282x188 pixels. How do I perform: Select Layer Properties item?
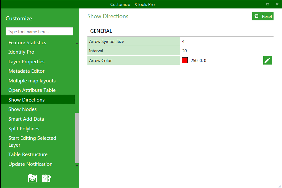coord(26,61)
